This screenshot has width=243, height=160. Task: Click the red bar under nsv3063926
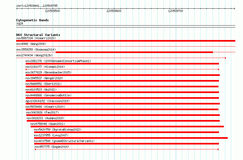[x=123, y=115]
